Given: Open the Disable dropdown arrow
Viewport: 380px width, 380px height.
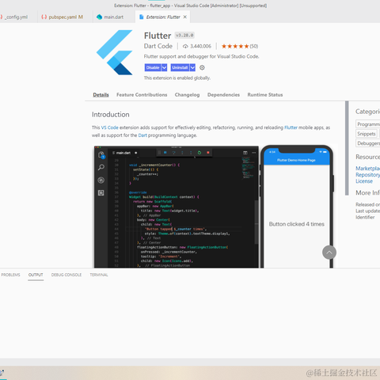Looking at the screenshot, I should coord(164,67).
